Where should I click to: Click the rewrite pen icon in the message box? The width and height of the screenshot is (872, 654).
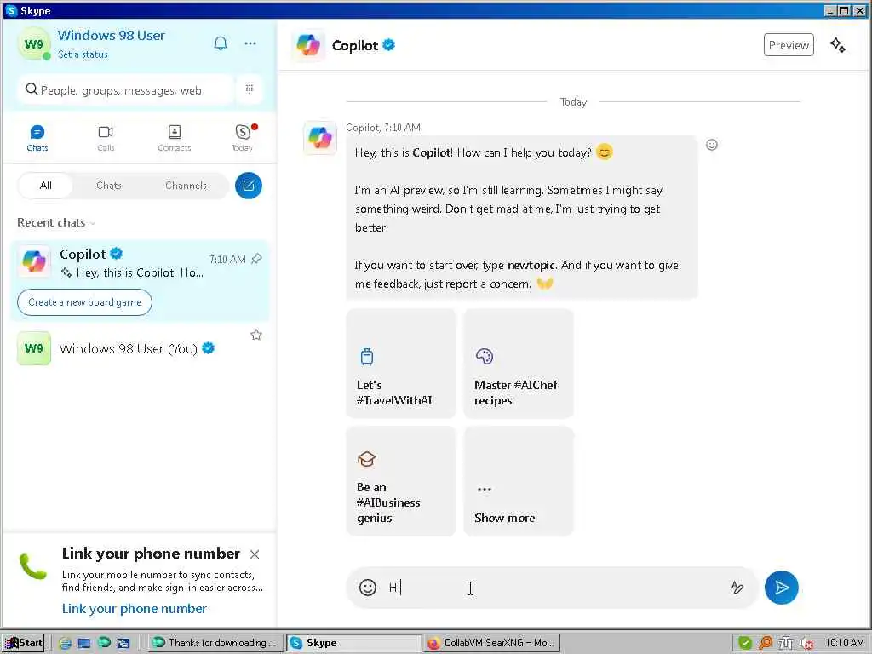tap(737, 588)
